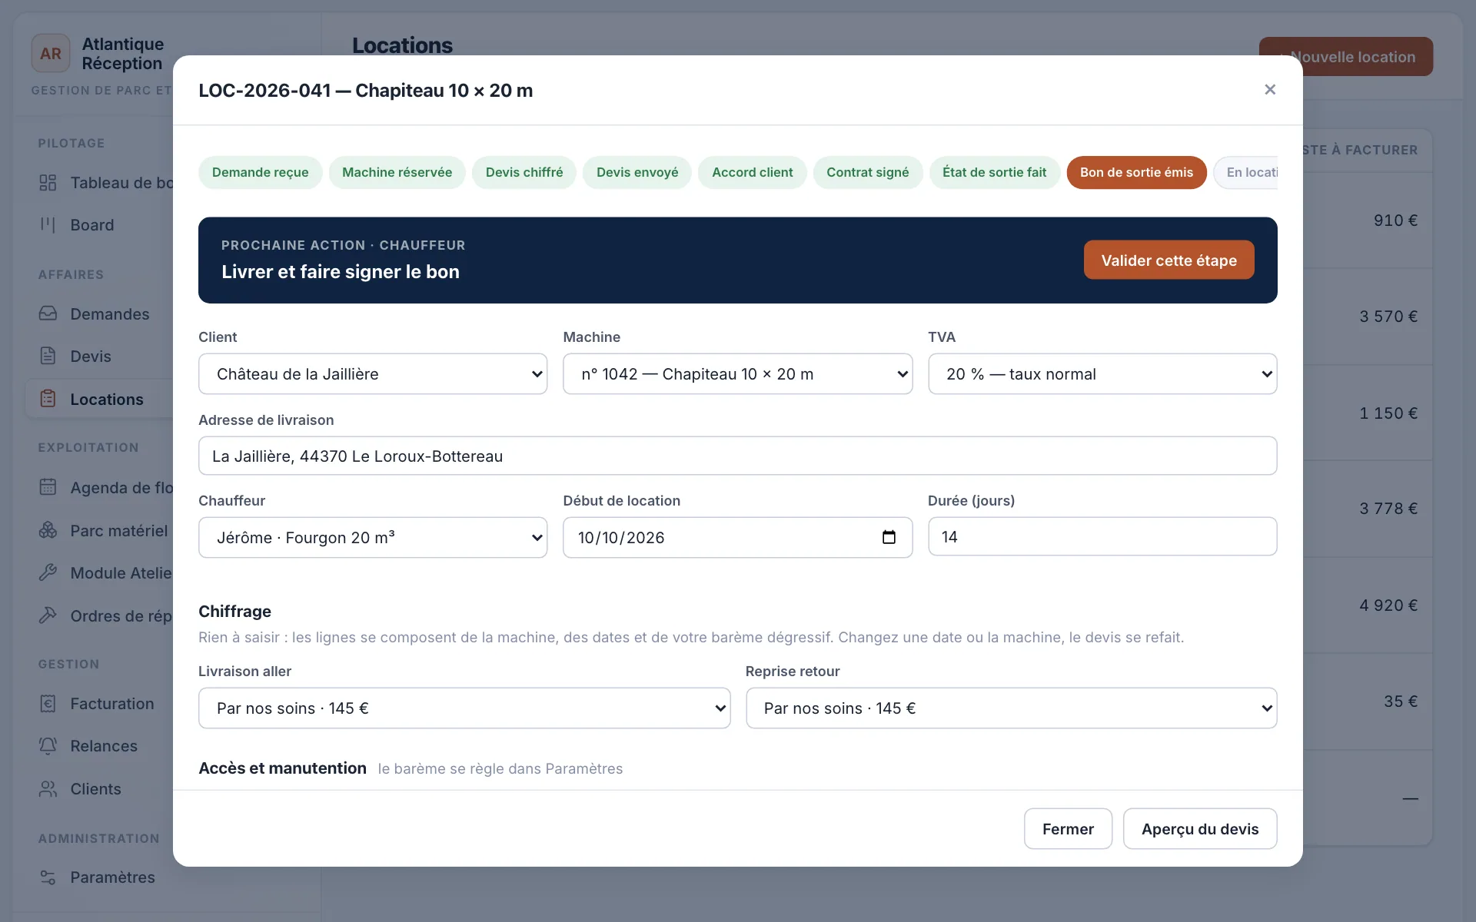Open Paramètres sliders icon
This screenshot has width=1476, height=922.
click(x=48, y=877)
